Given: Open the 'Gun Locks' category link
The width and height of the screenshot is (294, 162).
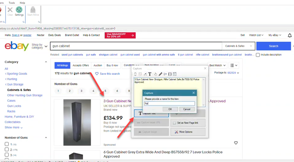Looking at the screenshot, I should [x=14, y=106].
